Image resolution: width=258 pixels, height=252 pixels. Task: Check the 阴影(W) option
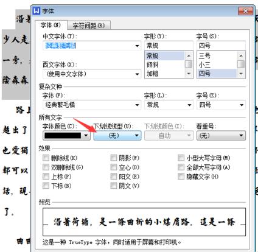[114, 158]
